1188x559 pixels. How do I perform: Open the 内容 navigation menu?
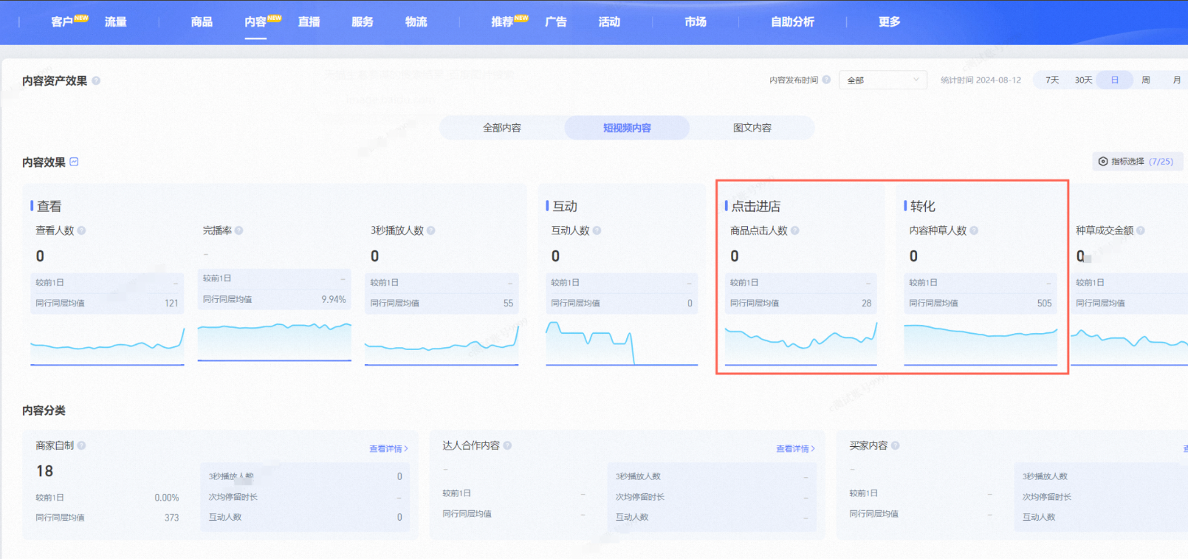click(x=255, y=22)
